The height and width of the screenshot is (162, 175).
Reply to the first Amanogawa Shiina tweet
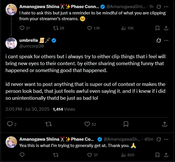(22, 28)
